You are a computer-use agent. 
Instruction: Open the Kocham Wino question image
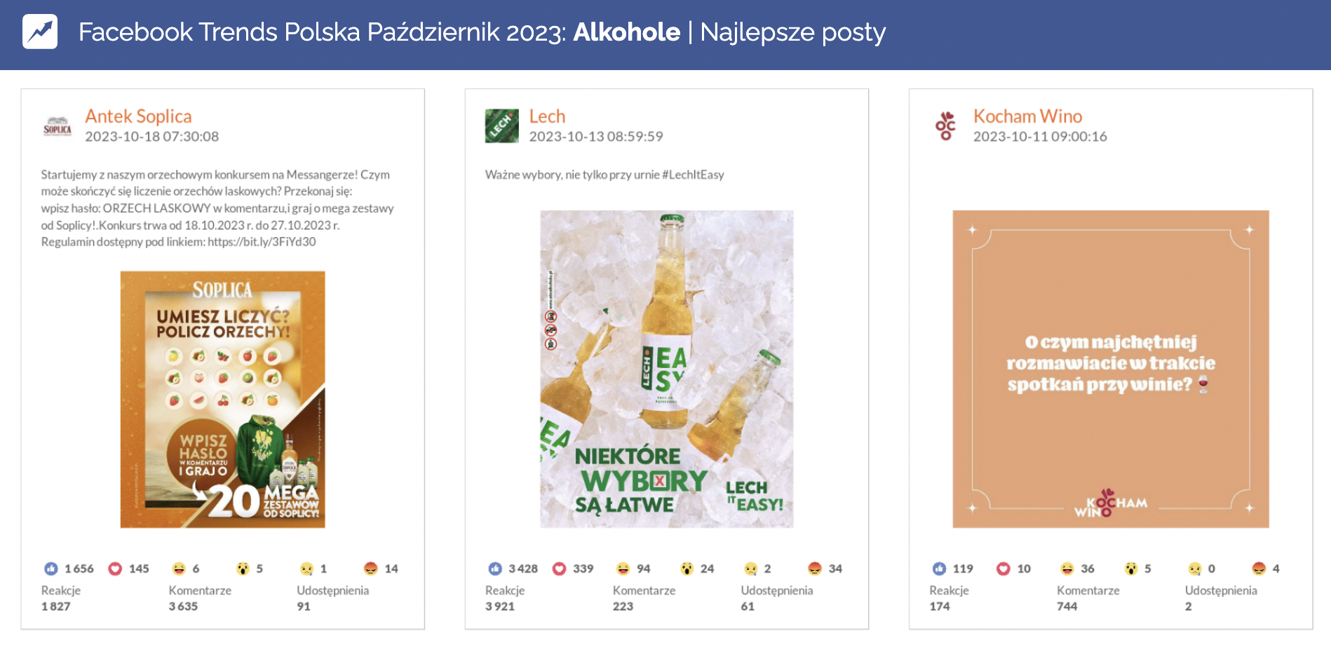(1110, 369)
